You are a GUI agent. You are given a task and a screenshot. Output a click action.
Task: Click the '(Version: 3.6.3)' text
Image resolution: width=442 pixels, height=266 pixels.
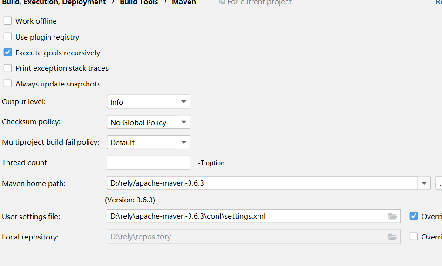click(x=130, y=200)
